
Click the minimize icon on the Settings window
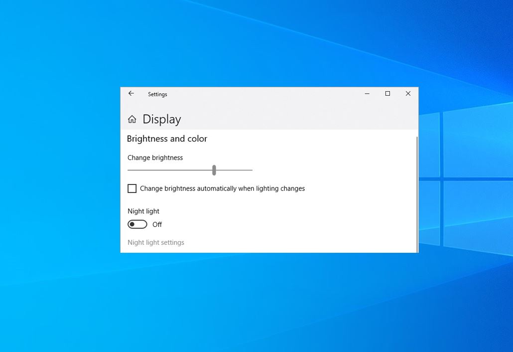coord(367,94)
